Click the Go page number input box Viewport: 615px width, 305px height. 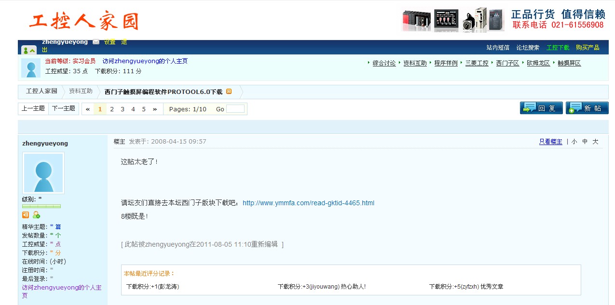[x=235, y=109]
